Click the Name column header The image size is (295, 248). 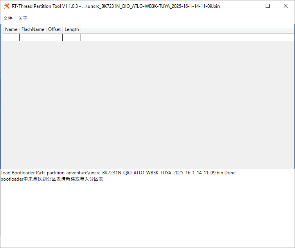coord(11,29)
